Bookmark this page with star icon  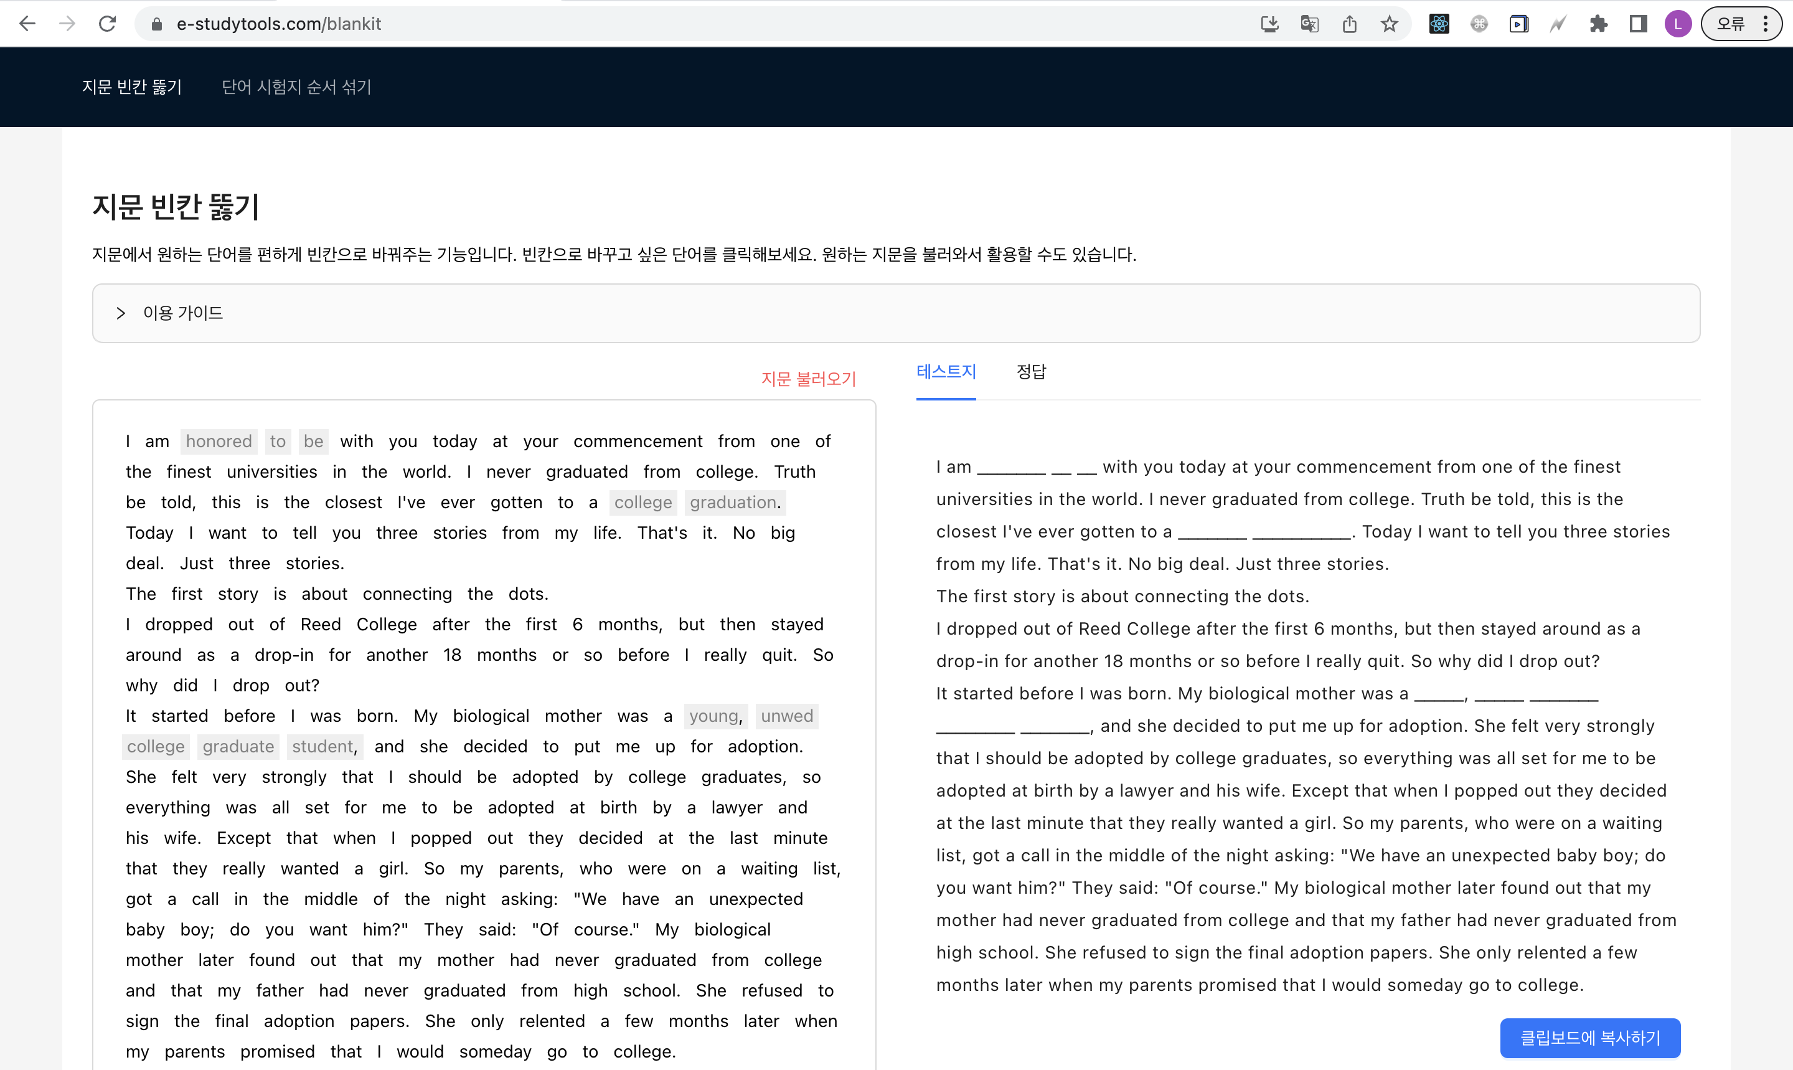point(1390,24)
